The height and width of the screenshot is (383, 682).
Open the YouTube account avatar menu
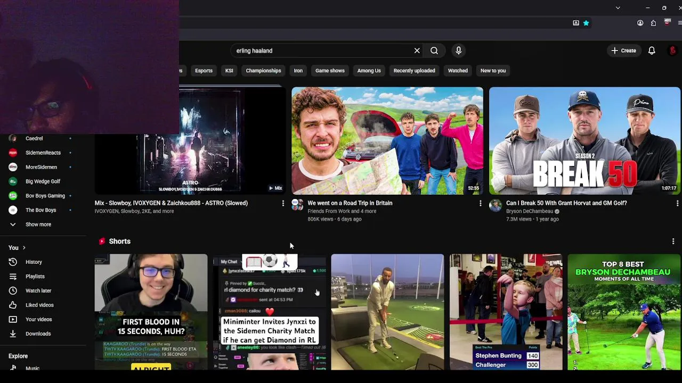pos(673,51)
